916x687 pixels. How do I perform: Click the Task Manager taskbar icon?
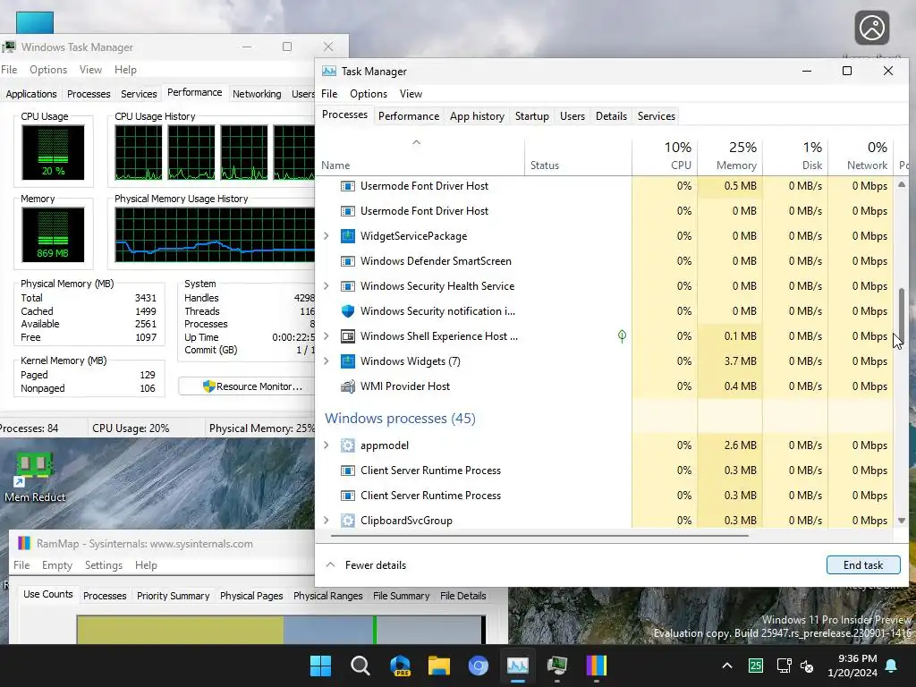(518, 666)
